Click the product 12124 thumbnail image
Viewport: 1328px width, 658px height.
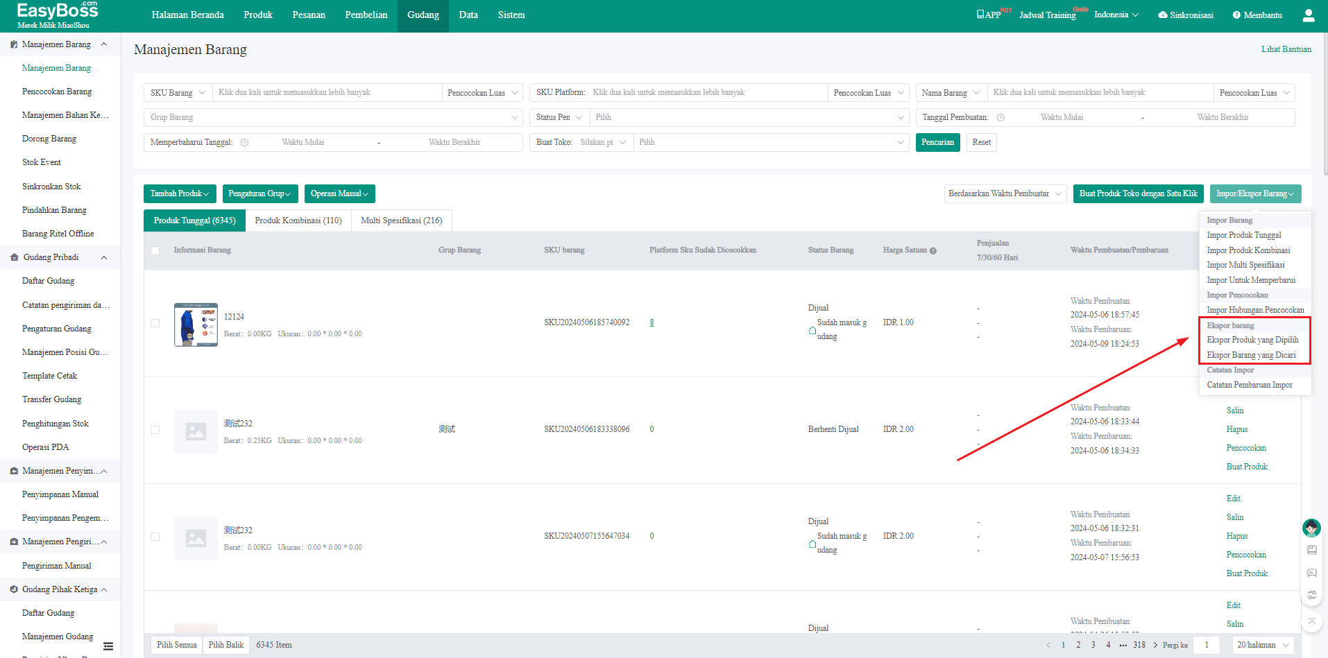tap(196, 324)
